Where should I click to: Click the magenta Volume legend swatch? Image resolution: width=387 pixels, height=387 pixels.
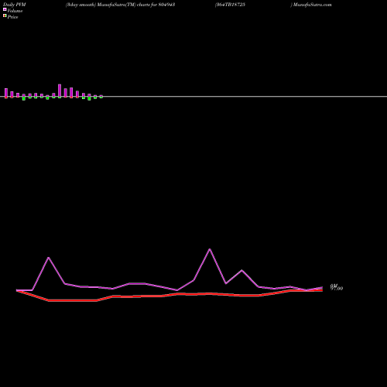click(5, 9)
